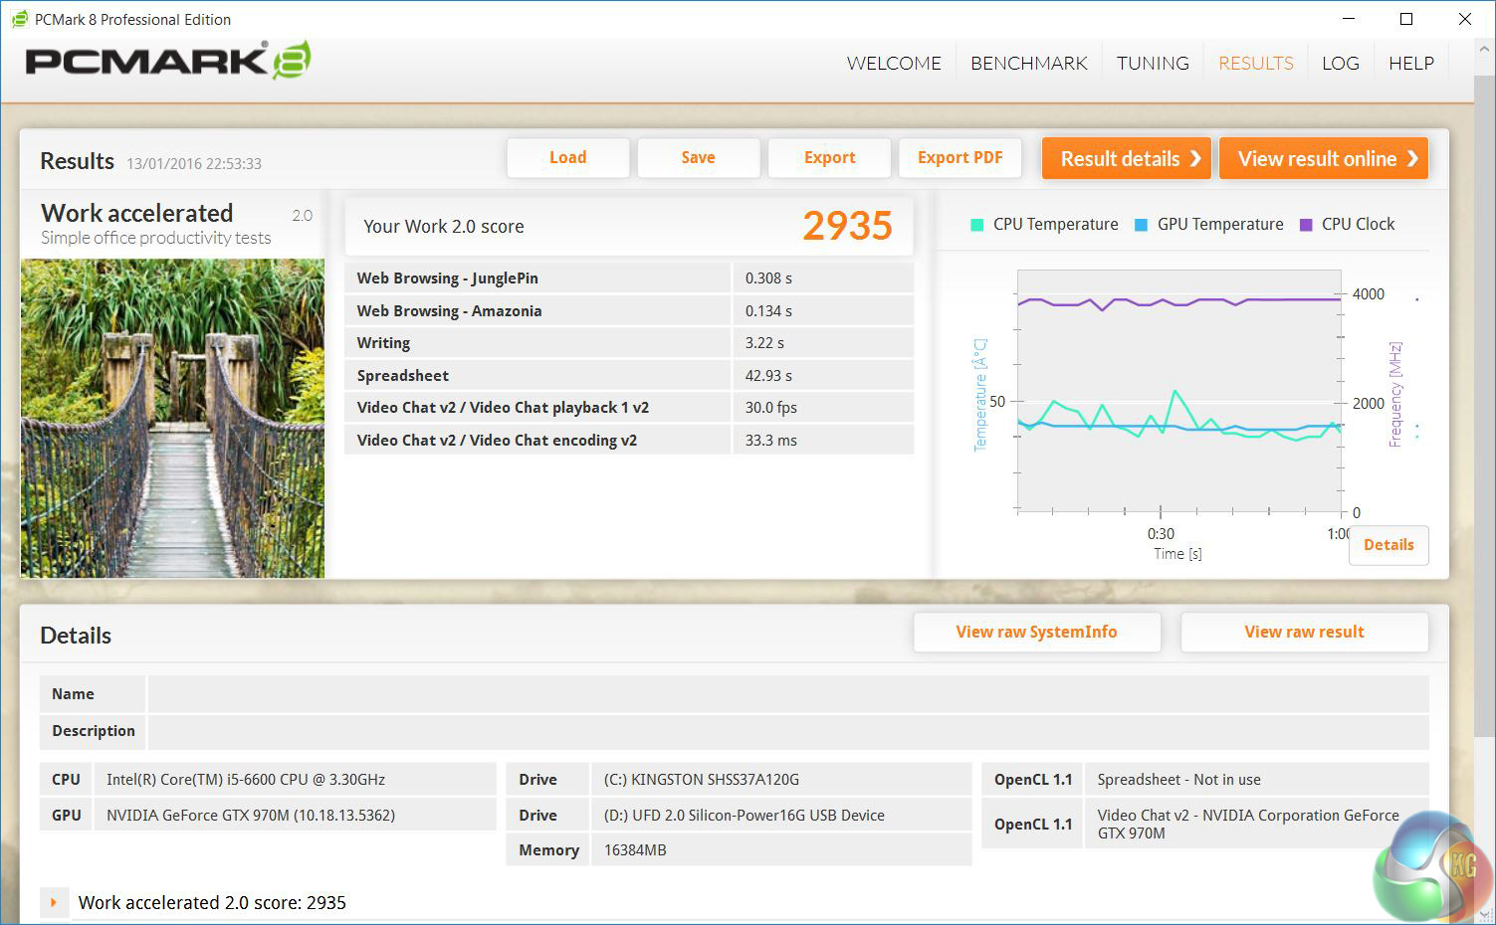Click the 42.93 s spreadsheet value
The width and height of the screenshot is (1496, 925).
(768, 376)
